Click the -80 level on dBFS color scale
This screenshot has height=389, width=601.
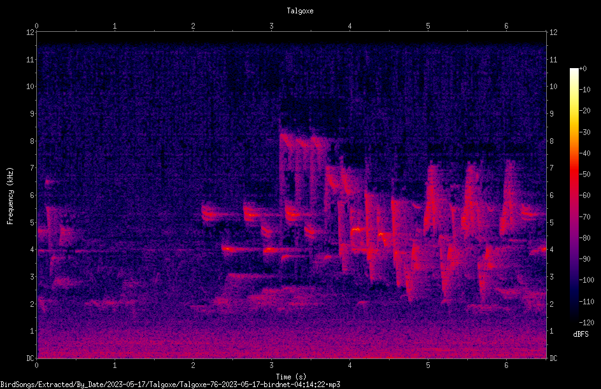coord(585,237)
